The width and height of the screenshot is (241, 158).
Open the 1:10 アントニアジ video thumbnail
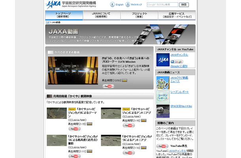point(111,140)
